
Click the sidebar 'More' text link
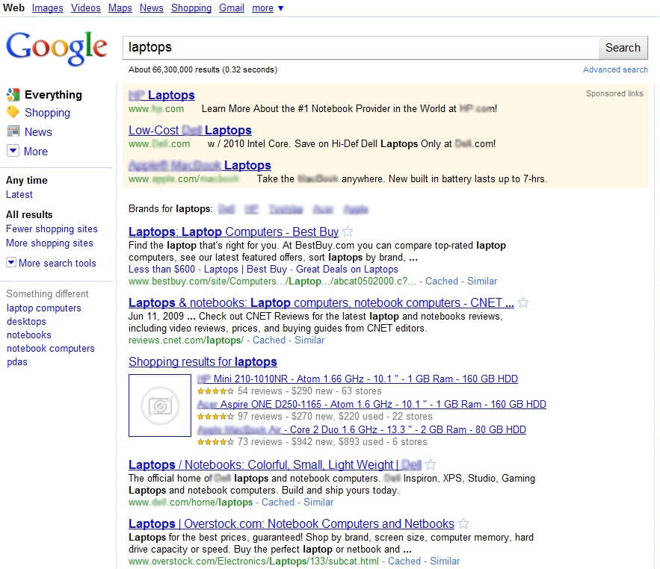36,152
